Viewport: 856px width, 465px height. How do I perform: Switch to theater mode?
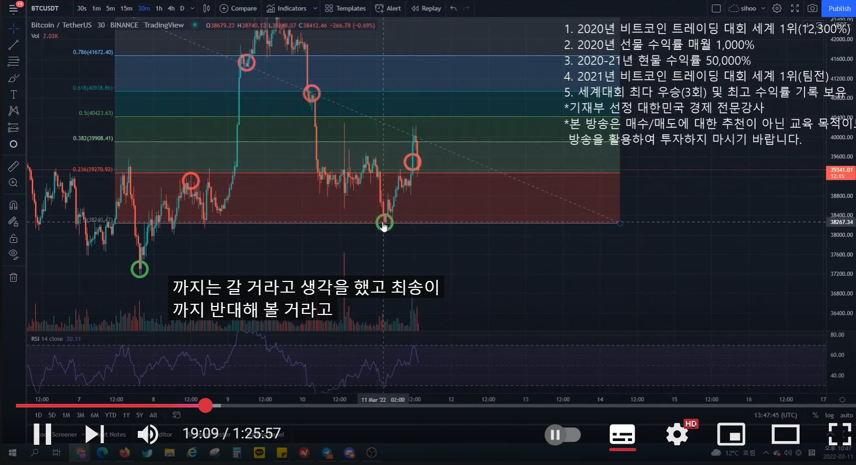pos(786,435)
